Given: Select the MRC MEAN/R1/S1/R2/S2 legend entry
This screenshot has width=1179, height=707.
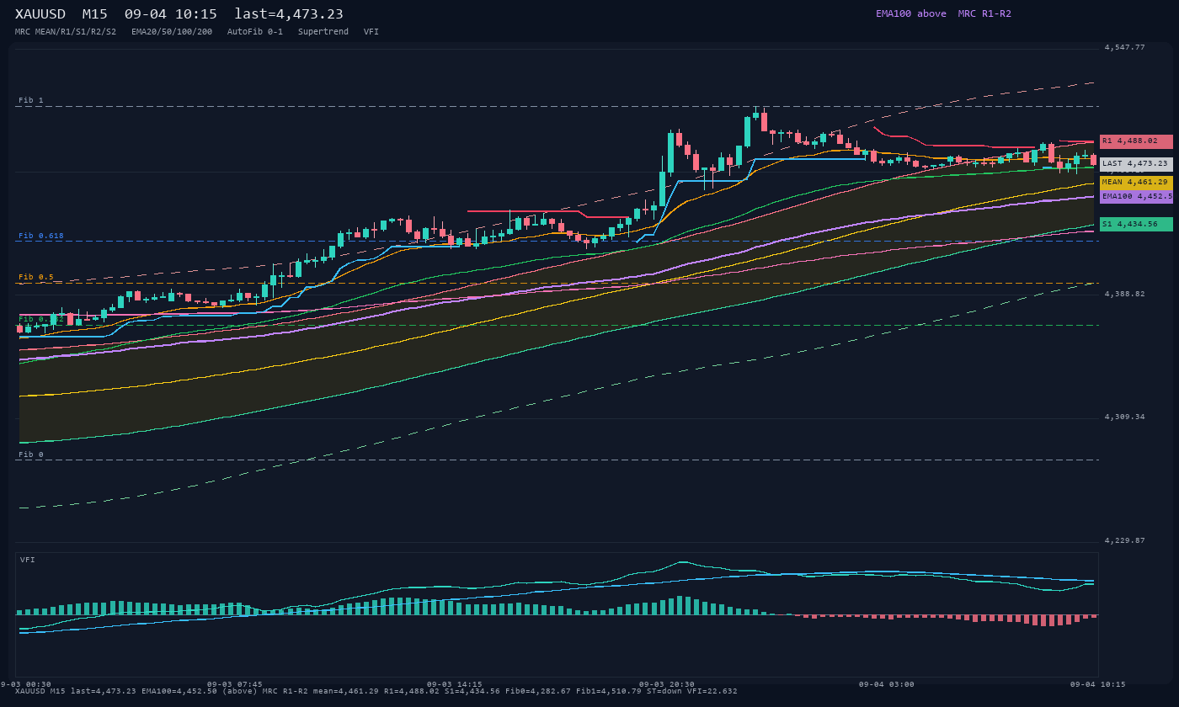Looking at the screenshot, I should click(x=66, y=32).
